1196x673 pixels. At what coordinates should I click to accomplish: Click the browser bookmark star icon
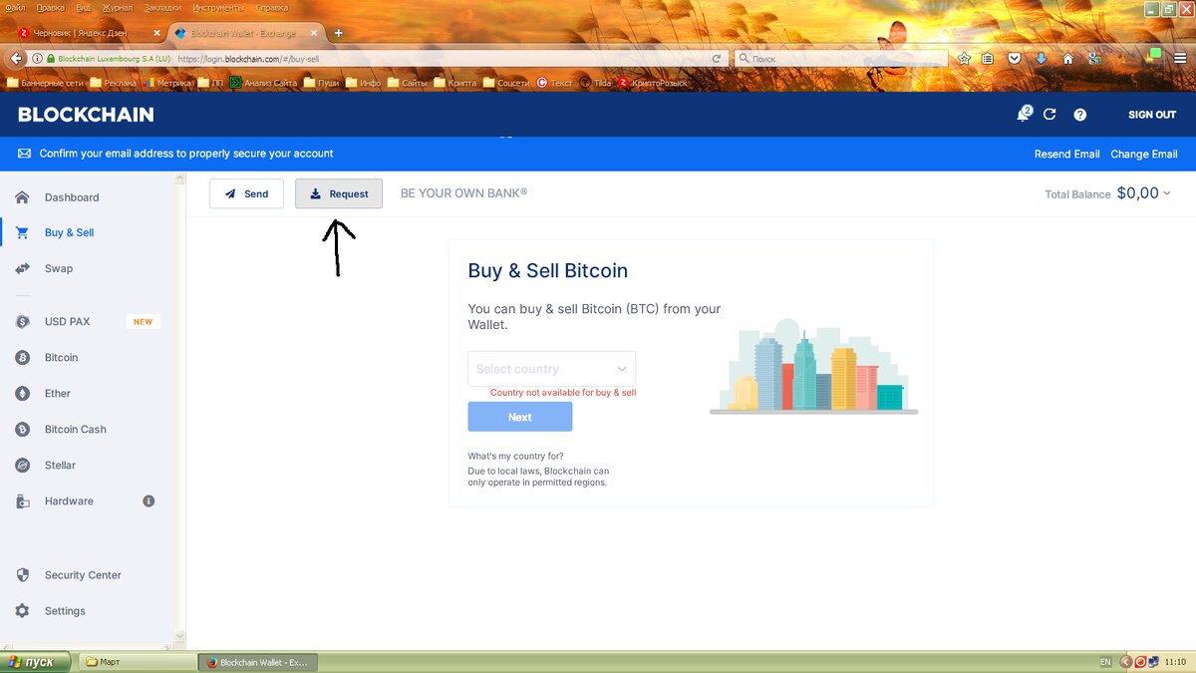[x=964, y=59]
